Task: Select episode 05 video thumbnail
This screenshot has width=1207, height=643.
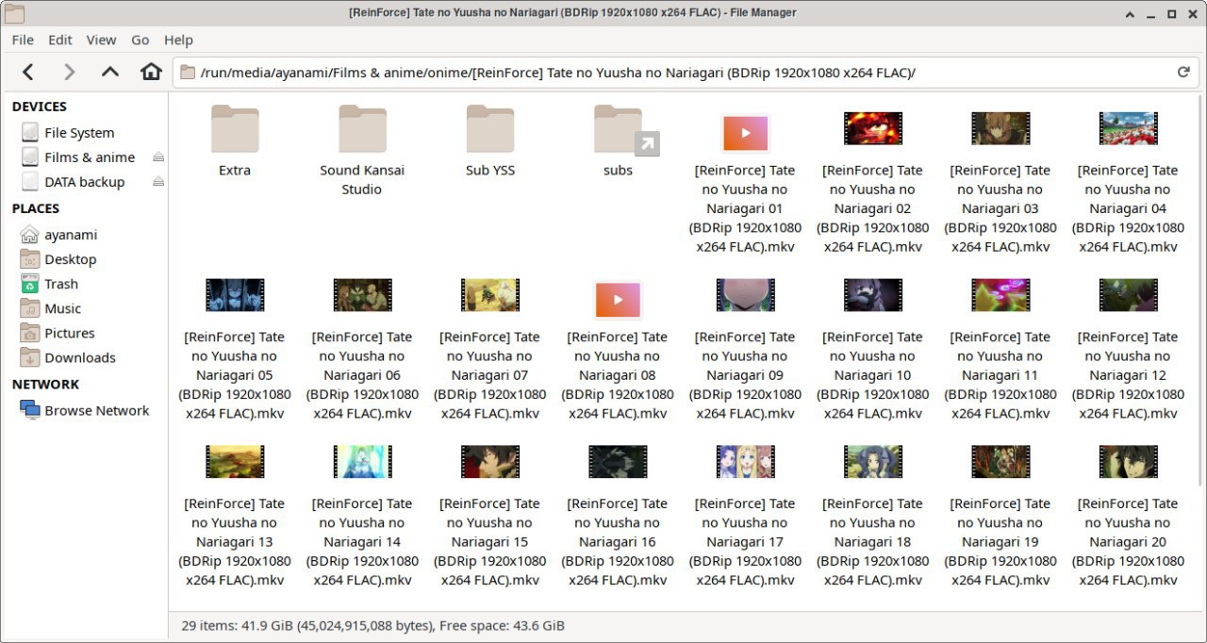Action: coord(235,295)
